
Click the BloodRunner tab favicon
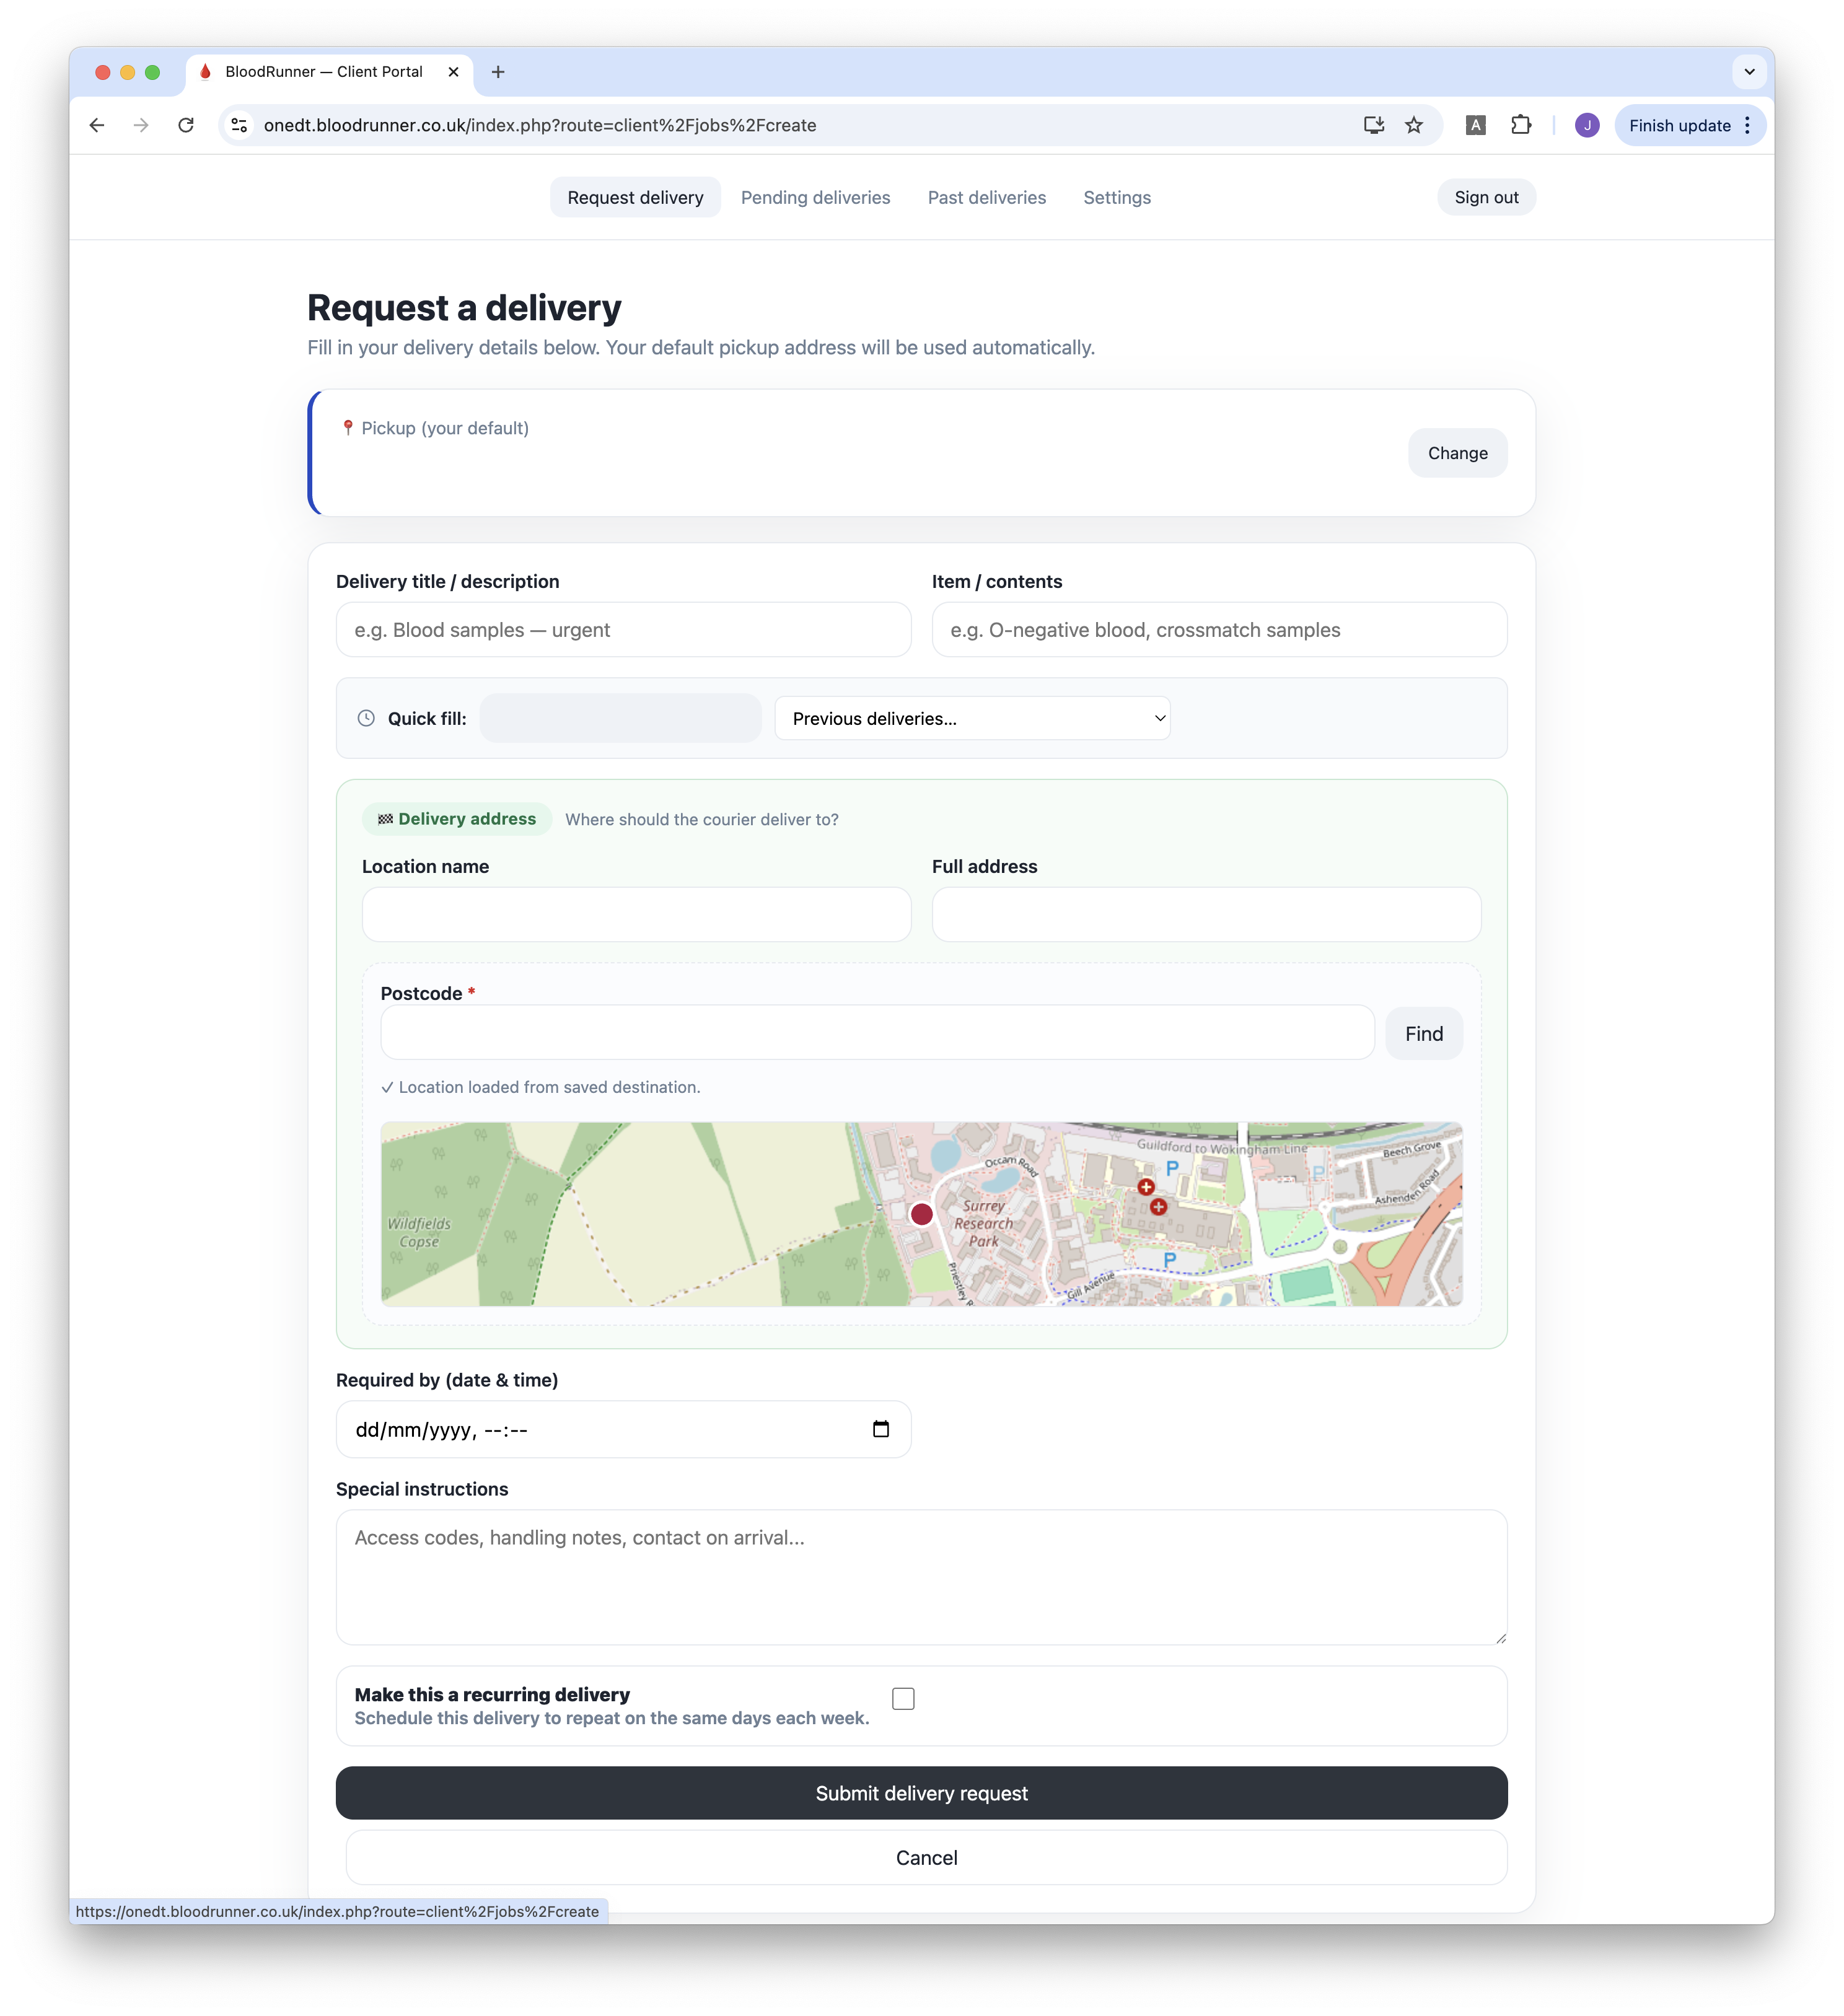pos(205,72)
